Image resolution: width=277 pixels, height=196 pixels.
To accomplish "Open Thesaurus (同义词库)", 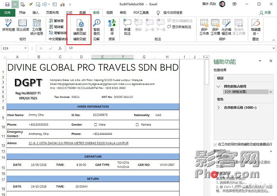I will click(23, 25).
